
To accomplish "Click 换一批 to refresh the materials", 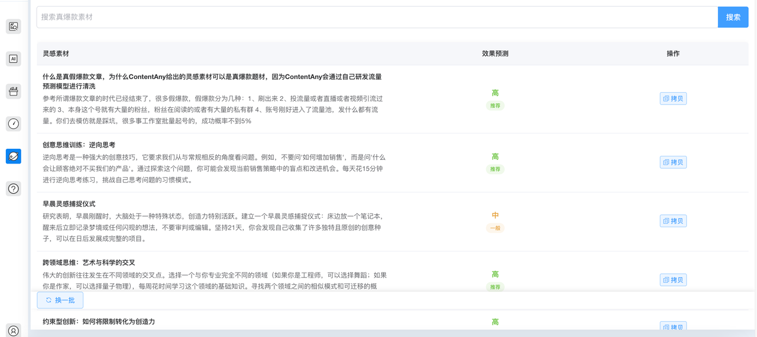I will (60, 300).
